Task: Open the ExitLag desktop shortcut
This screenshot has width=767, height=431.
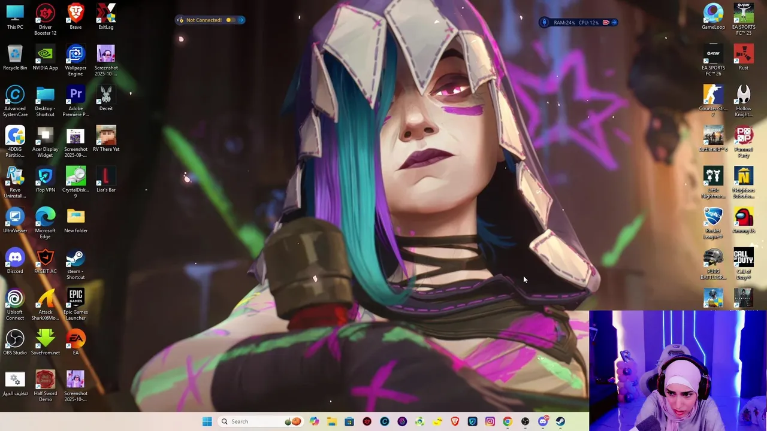Action: (x=106, y=17)
